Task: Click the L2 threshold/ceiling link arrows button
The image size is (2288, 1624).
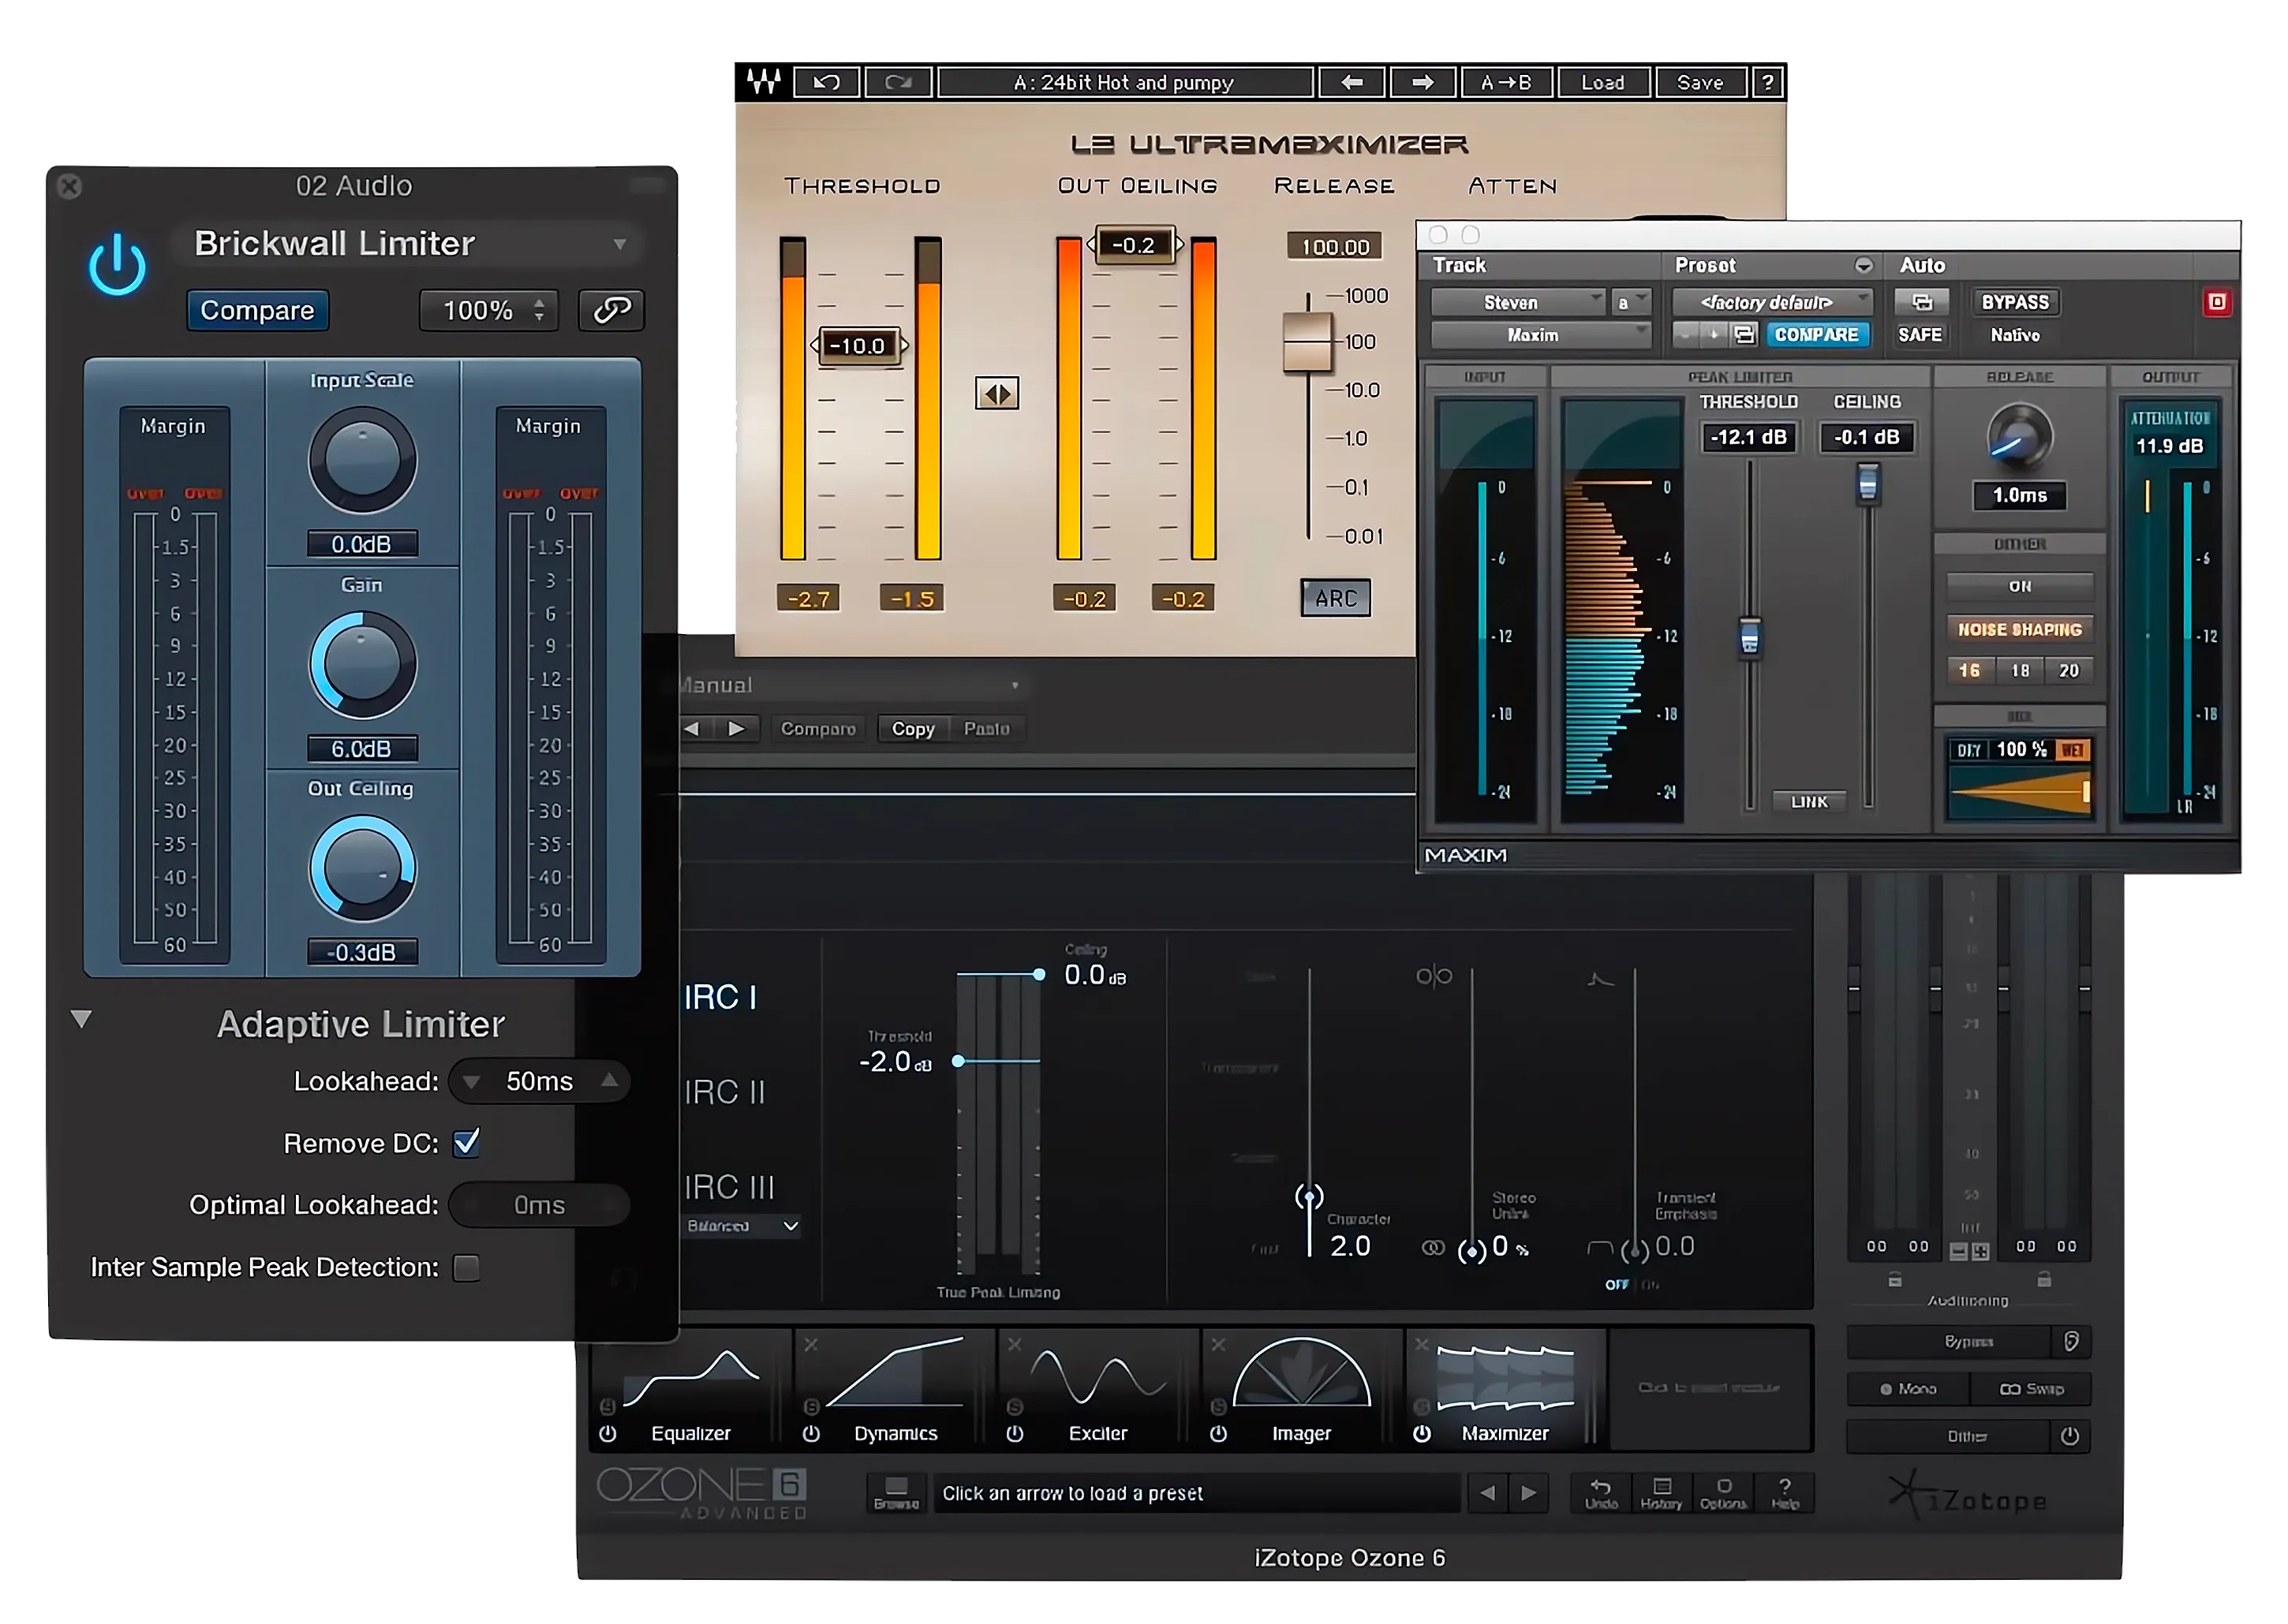Action: (997, 393)
